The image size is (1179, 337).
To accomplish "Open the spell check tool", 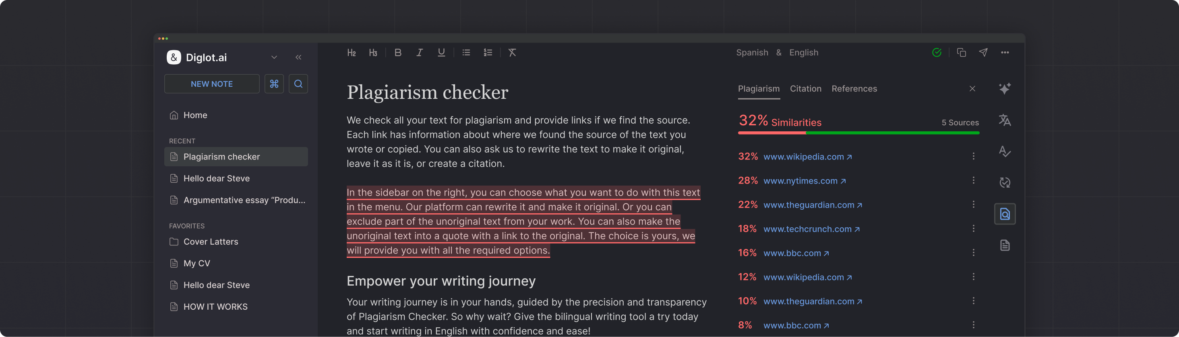I will coord(1005,152).
